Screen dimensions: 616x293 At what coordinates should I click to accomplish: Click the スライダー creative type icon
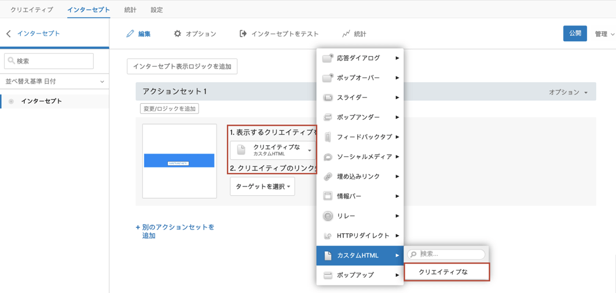(328, 97)
